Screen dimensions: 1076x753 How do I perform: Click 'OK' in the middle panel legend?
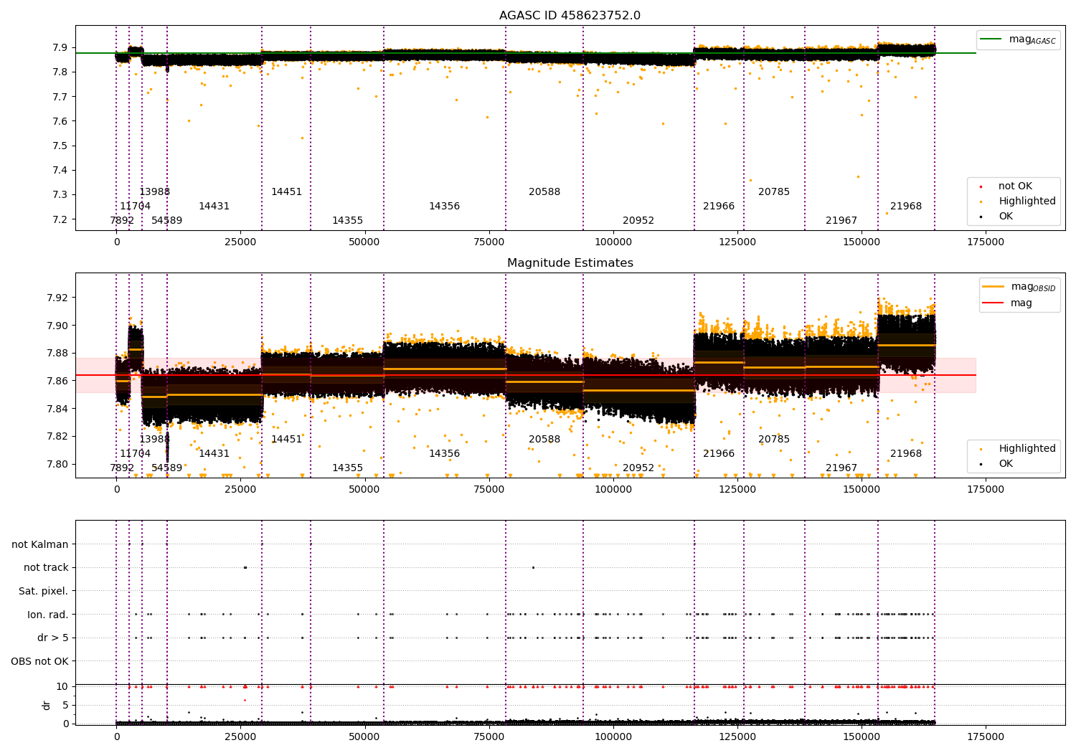coord(999,464)
